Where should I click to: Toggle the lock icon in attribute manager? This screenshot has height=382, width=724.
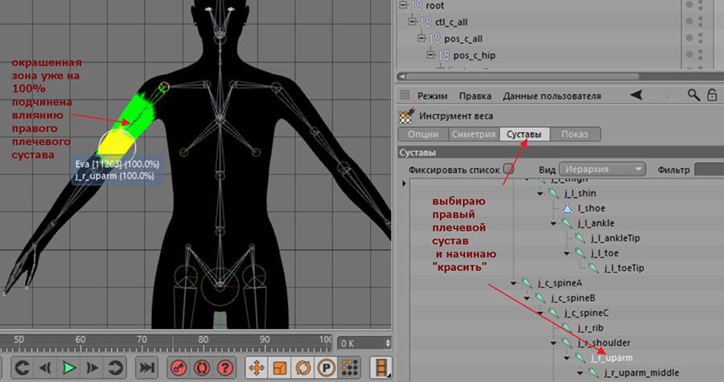pos(712,95)
